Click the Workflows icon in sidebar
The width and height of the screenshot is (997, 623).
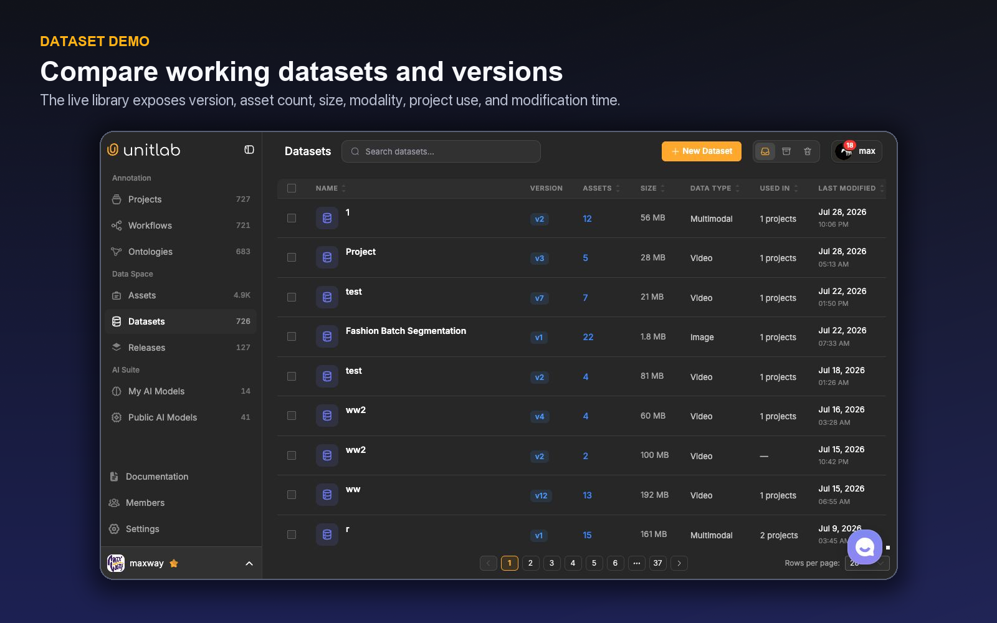[x=117, y=226]
